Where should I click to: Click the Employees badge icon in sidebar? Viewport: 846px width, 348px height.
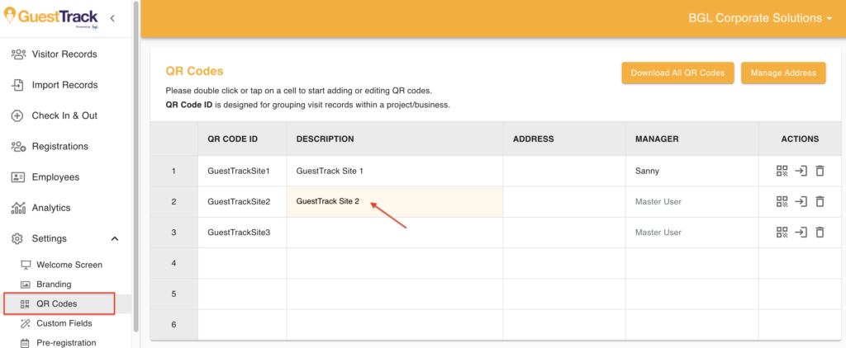(x=17, y=177)
